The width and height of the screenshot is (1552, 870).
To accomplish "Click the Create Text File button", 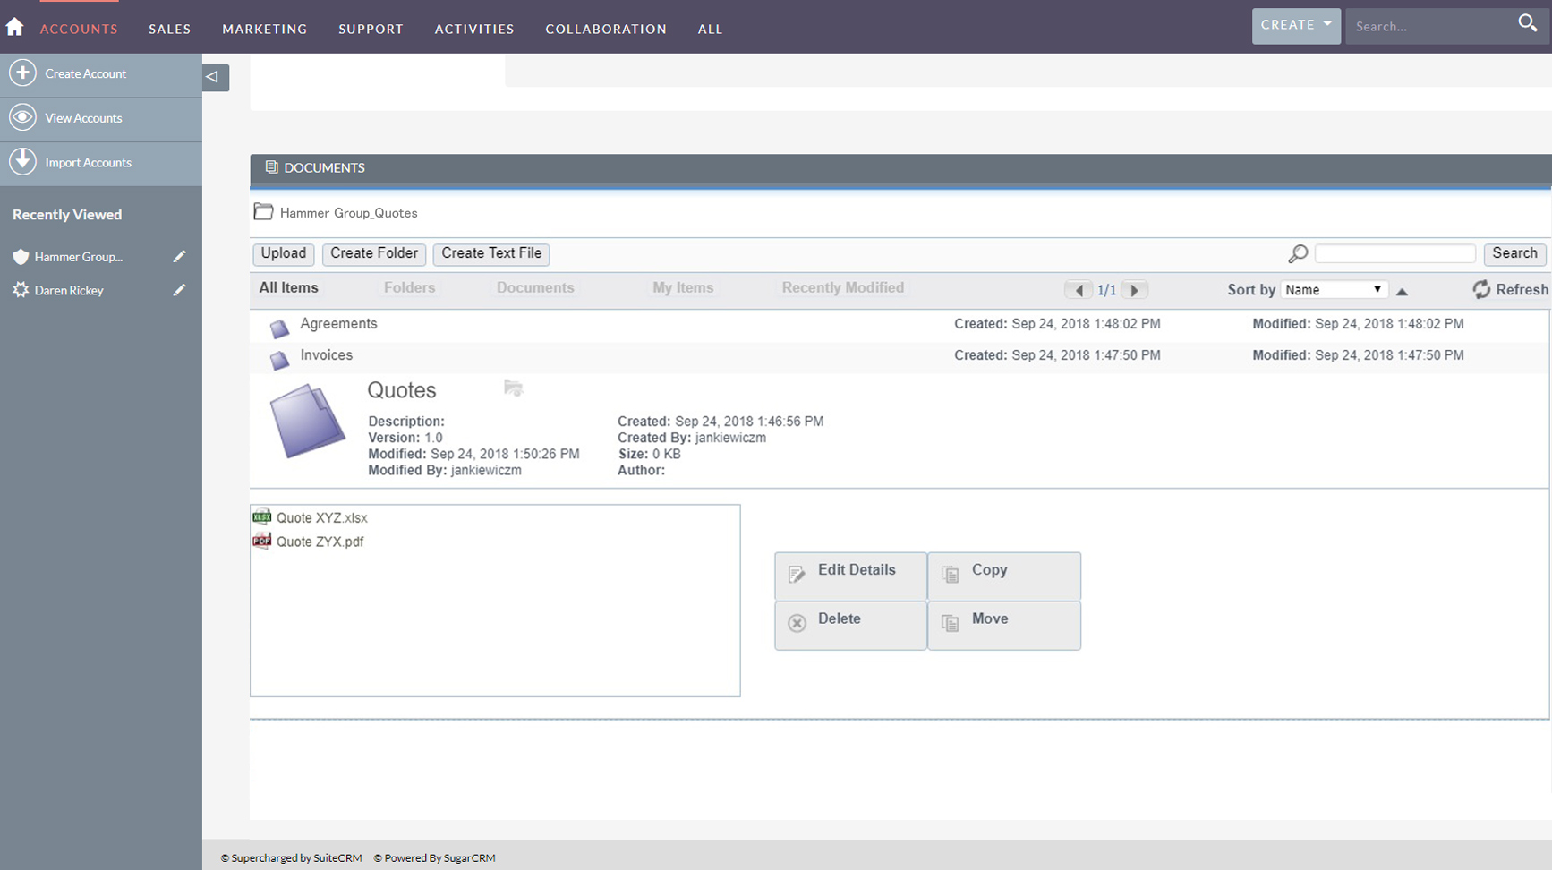I will point(491,253).
